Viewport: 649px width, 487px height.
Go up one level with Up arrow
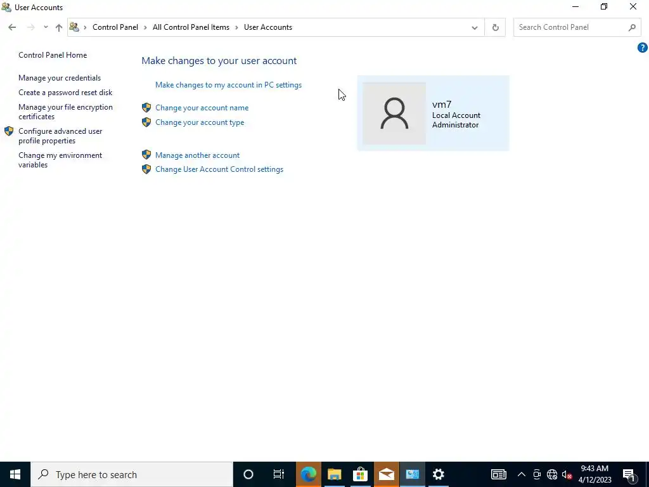[59, 27]
